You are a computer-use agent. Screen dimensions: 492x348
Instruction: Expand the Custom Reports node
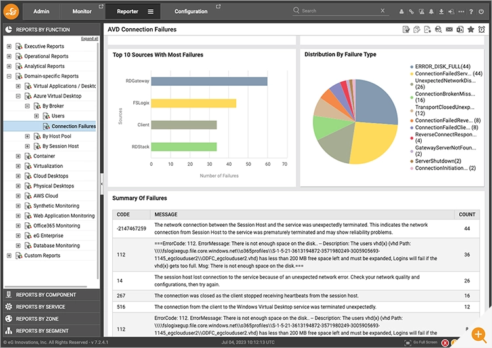pyautogui.click(x=9, y=256)
